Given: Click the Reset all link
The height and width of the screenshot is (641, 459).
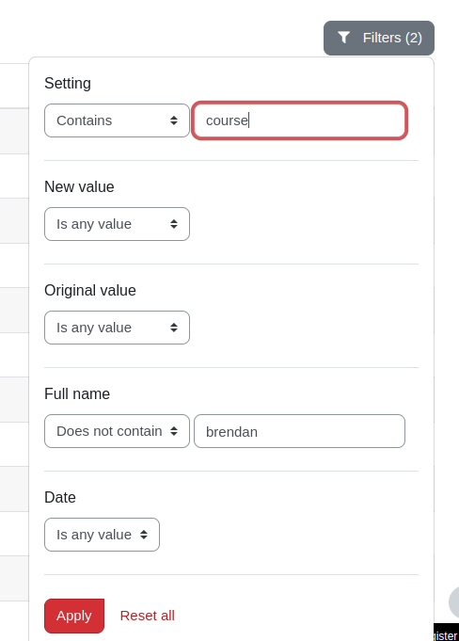Looking at the screenshot, I should coord(148,616).
